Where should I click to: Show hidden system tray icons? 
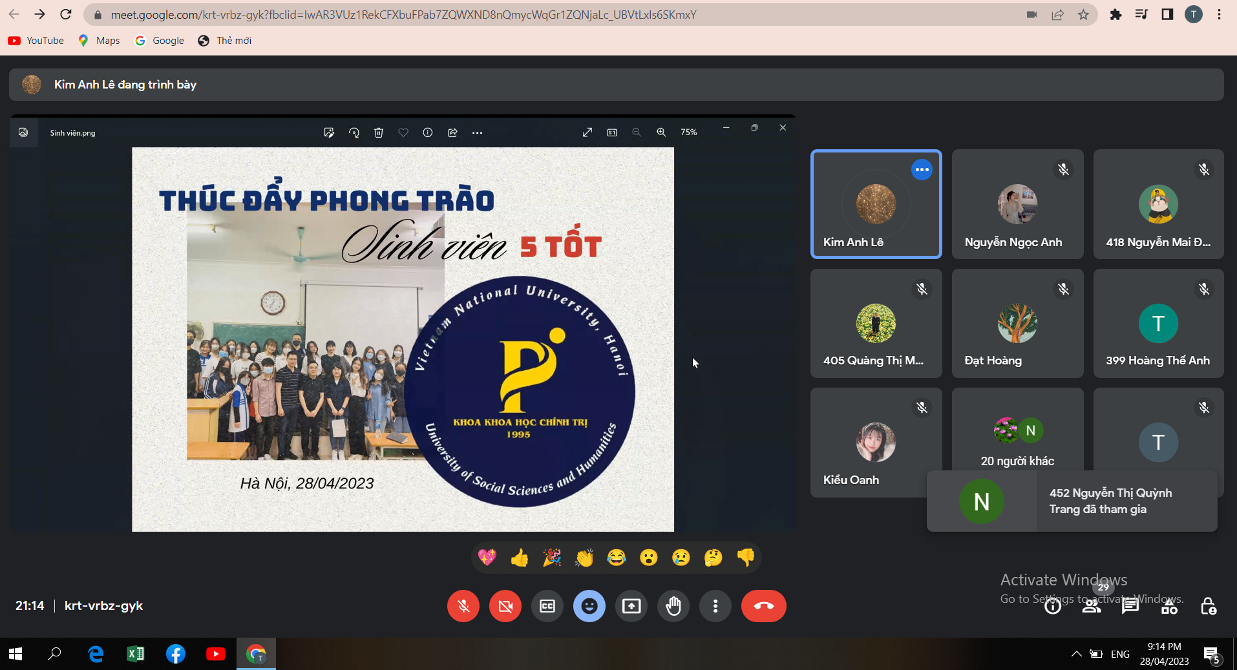1076,654
